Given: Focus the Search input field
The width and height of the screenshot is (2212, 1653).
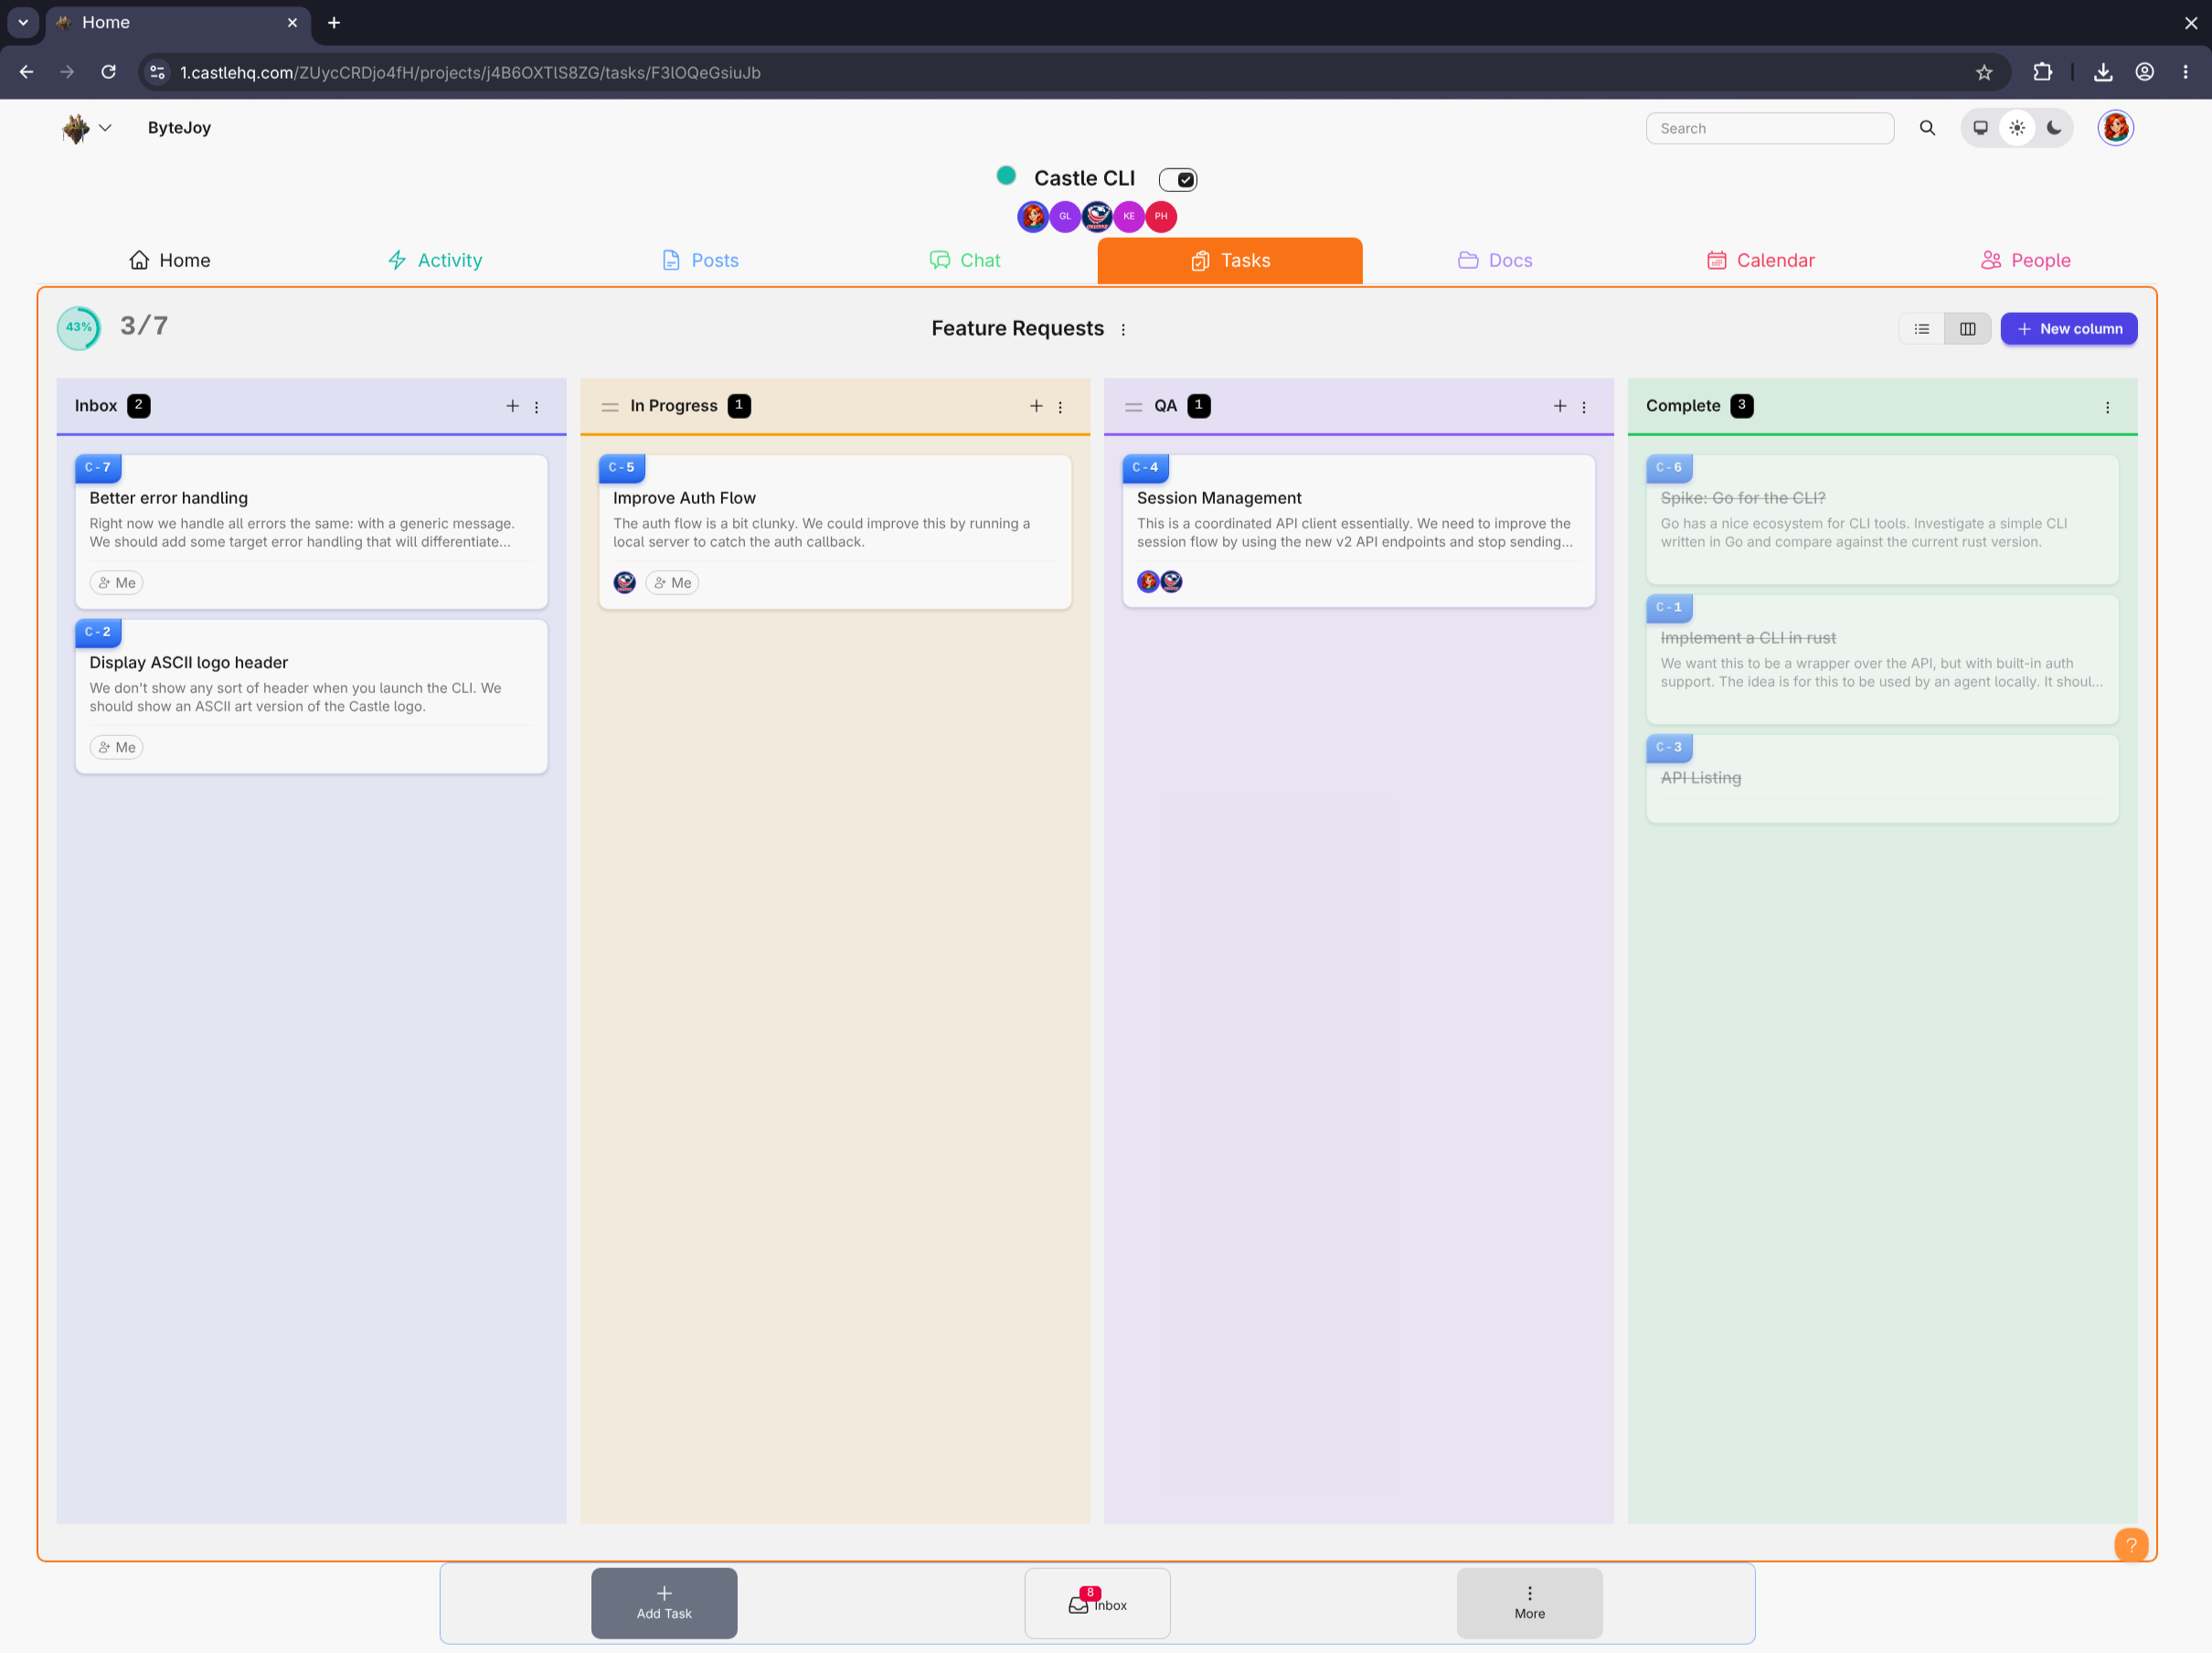Looking at the screenshot, I should click(1769, 128).
